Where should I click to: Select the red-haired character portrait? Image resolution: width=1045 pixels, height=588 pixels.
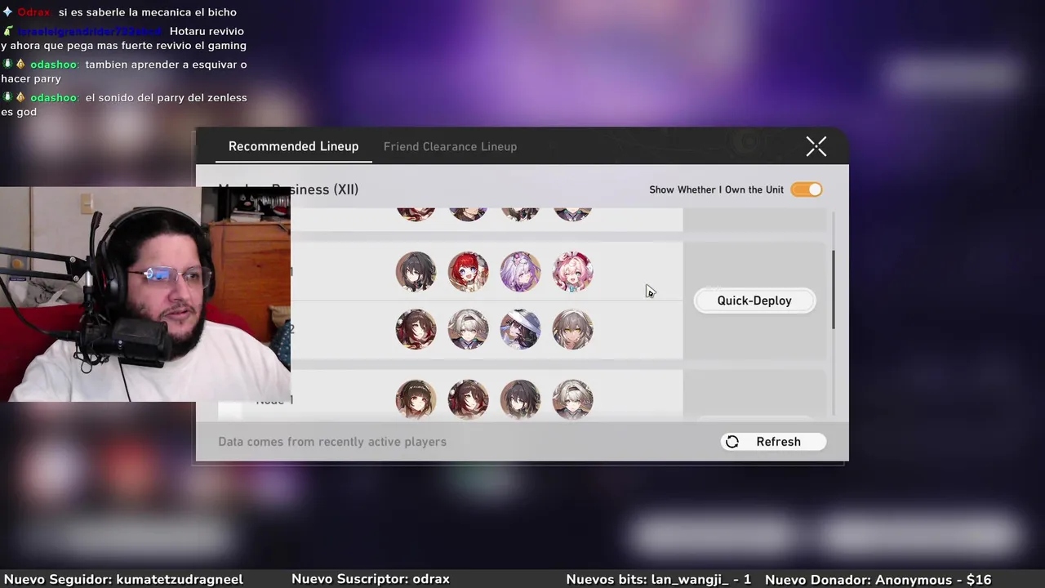[468, 272]
